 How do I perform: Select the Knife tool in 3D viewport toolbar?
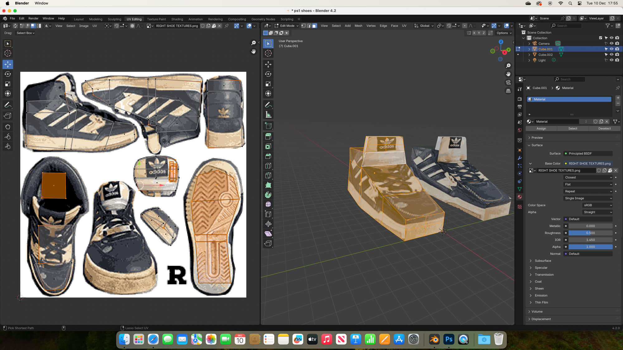[268, 175]
